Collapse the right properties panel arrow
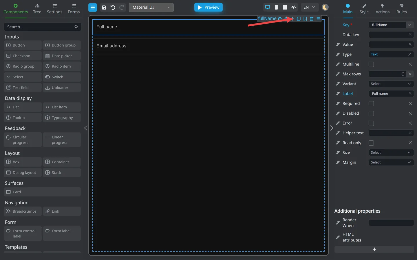 click(x=332, y=128)
